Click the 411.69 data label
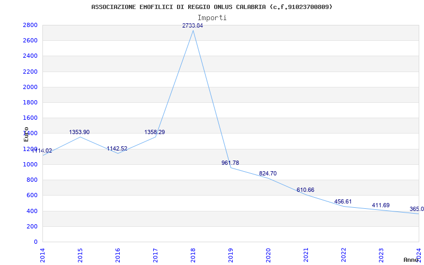This screenshot has height=265, width=424. pyautogui.click(x=381, y=205)
